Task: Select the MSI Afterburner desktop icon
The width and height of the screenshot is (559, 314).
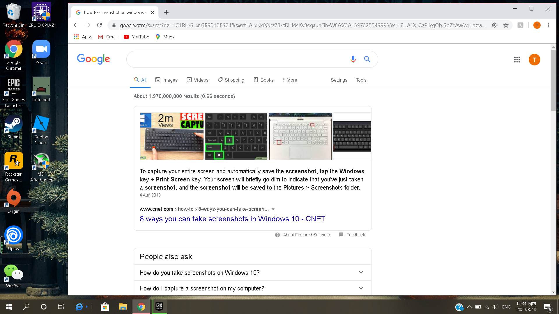Action: pyautogui.click(x=41, y=167)
